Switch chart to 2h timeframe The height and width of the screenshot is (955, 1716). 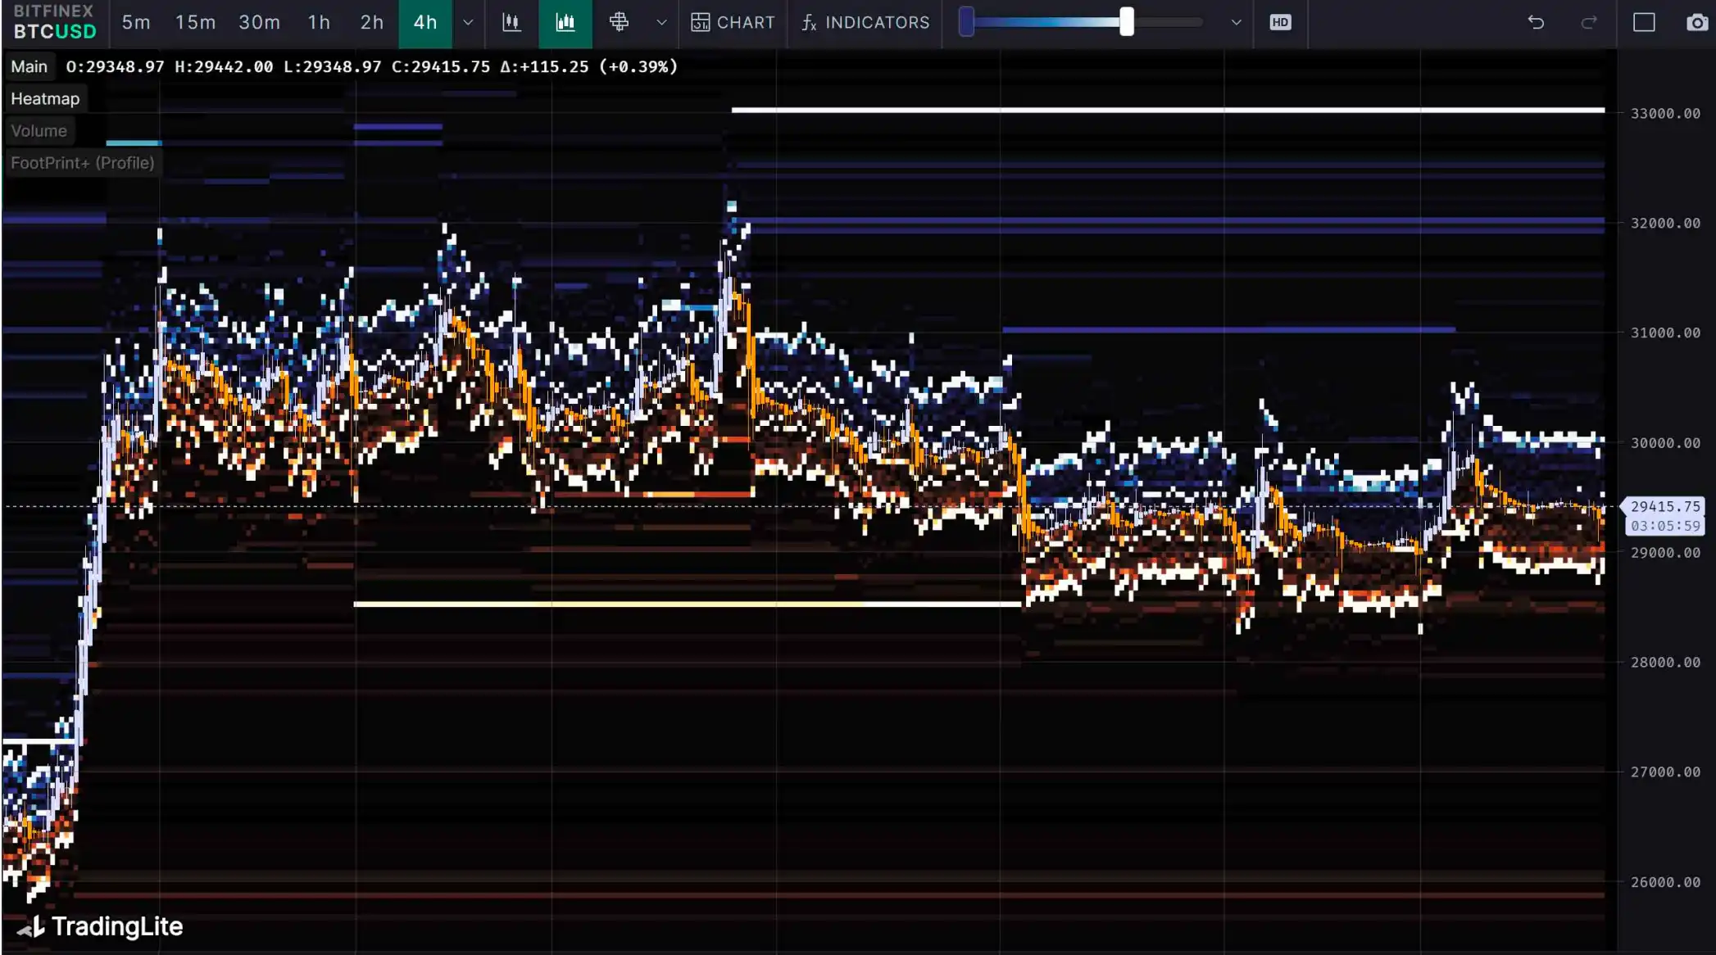click(x=372, y=23)
